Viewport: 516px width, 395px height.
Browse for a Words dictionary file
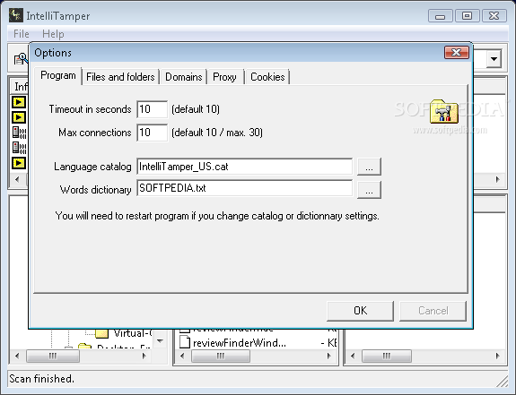[369, 190]
